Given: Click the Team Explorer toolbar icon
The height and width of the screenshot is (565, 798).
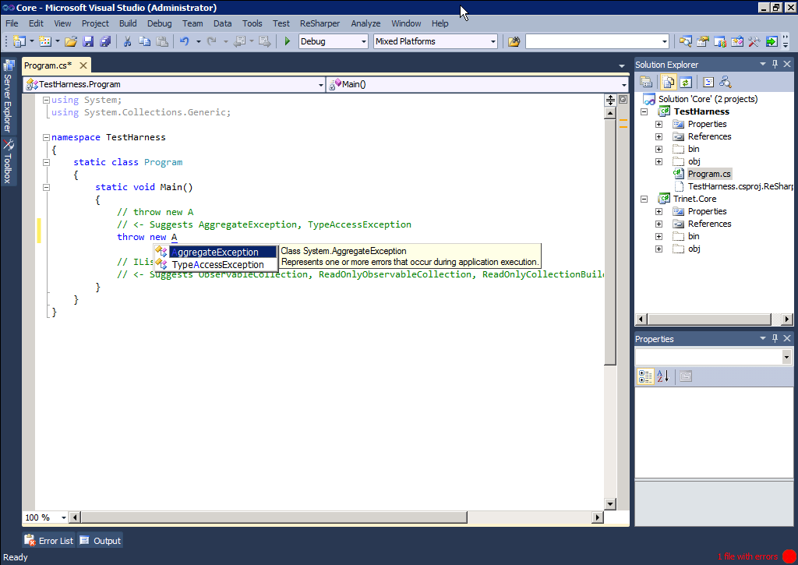Looking at the screenshot, I should 720,41.
